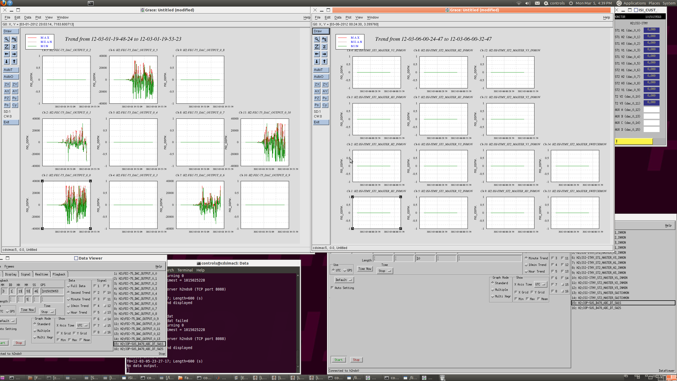The width and height of the screenshot is (677, 381).
Task: Click the up arrow scroll icon in left Grace window
Action: (14, 61)
